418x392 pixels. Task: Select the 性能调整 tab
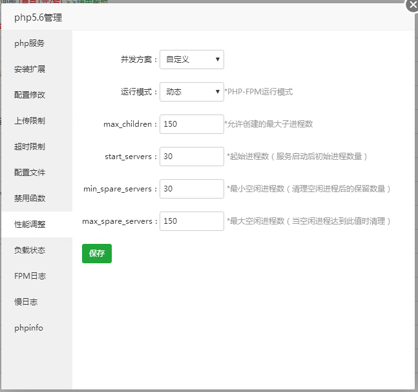(37, 224)
